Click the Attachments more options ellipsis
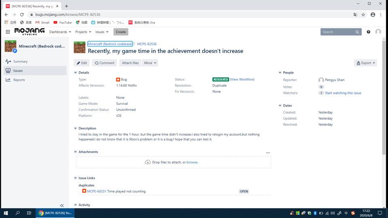 coord(268,152)
